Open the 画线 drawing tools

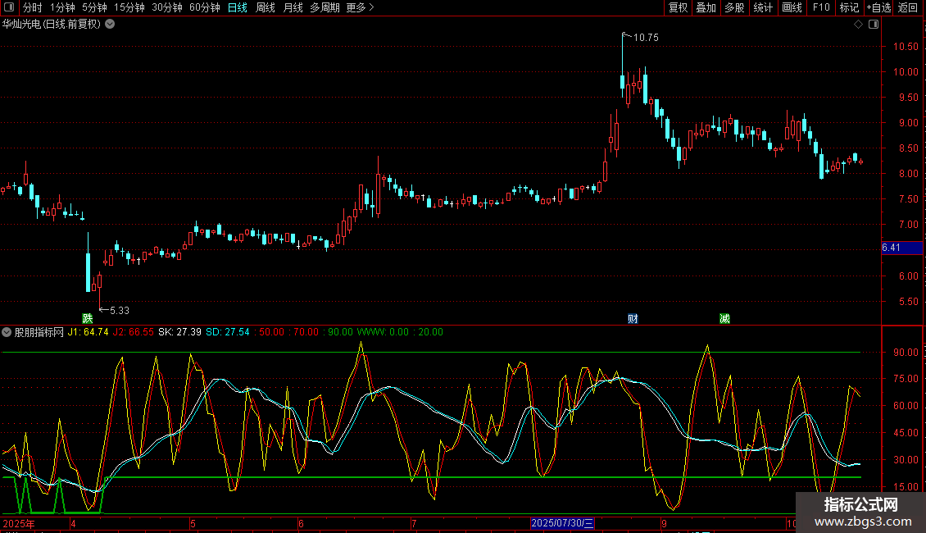tap(792, 7)
